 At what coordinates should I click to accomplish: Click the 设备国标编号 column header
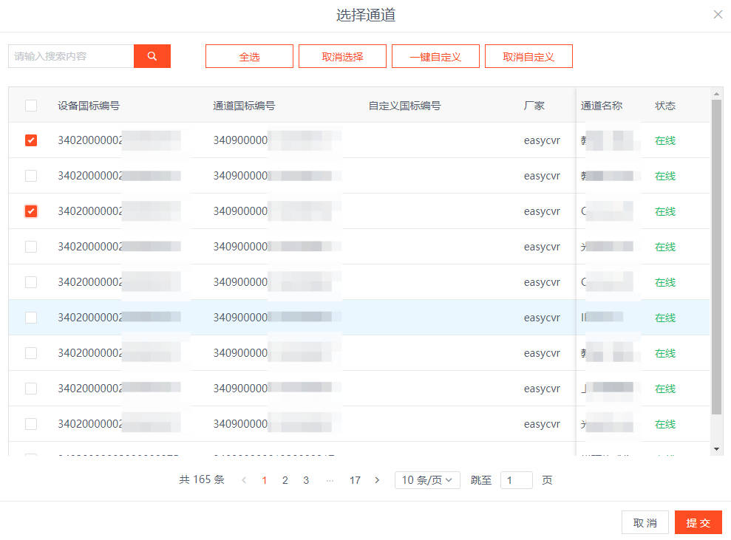pyautogui.click(x=89, y=106)
